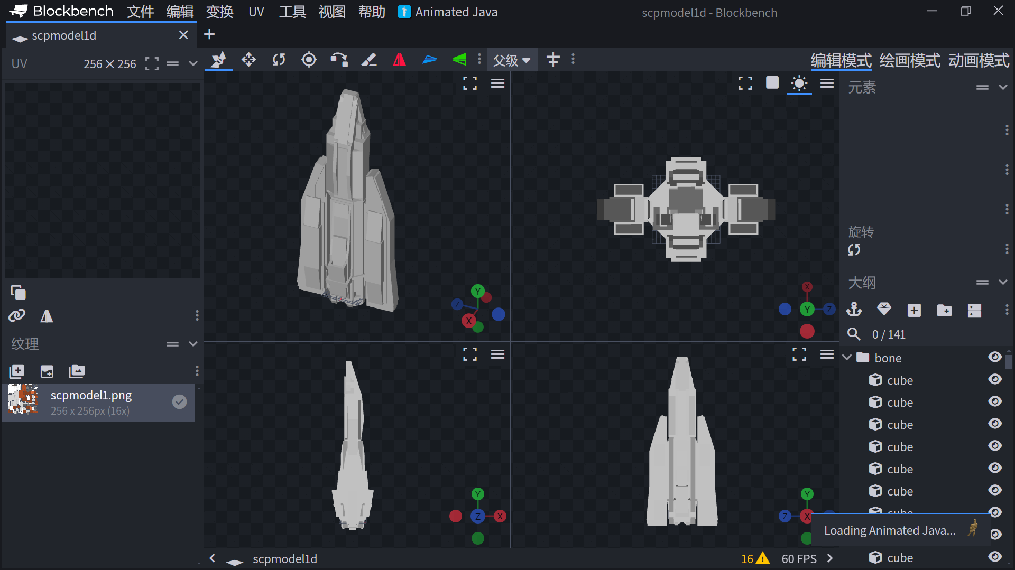Switch to 动画模式 tab
The image size is (1015, 570).
979,61
